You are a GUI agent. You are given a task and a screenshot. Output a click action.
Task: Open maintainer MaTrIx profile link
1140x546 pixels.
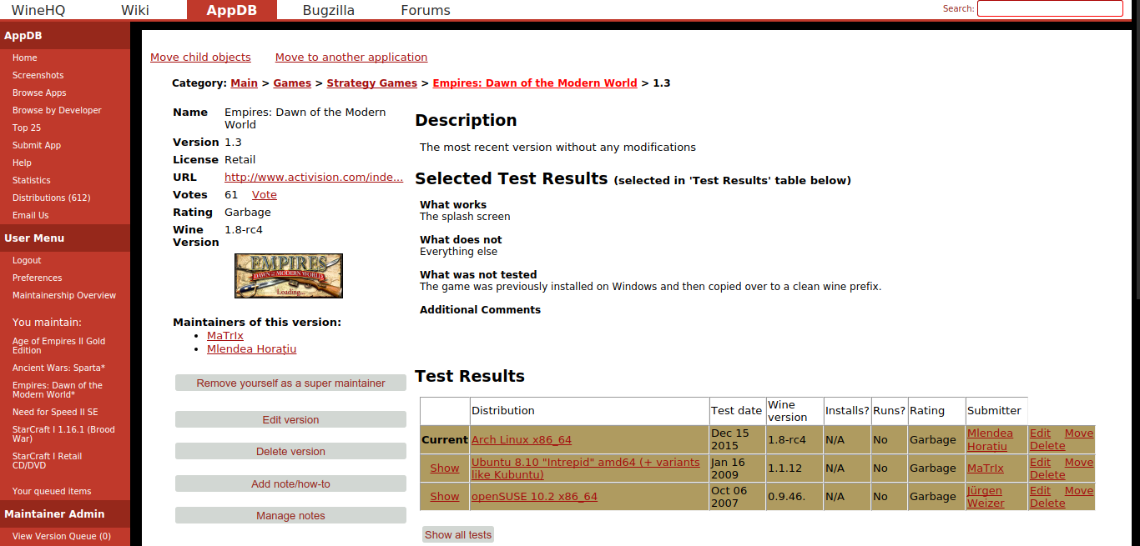click(225, 336)
